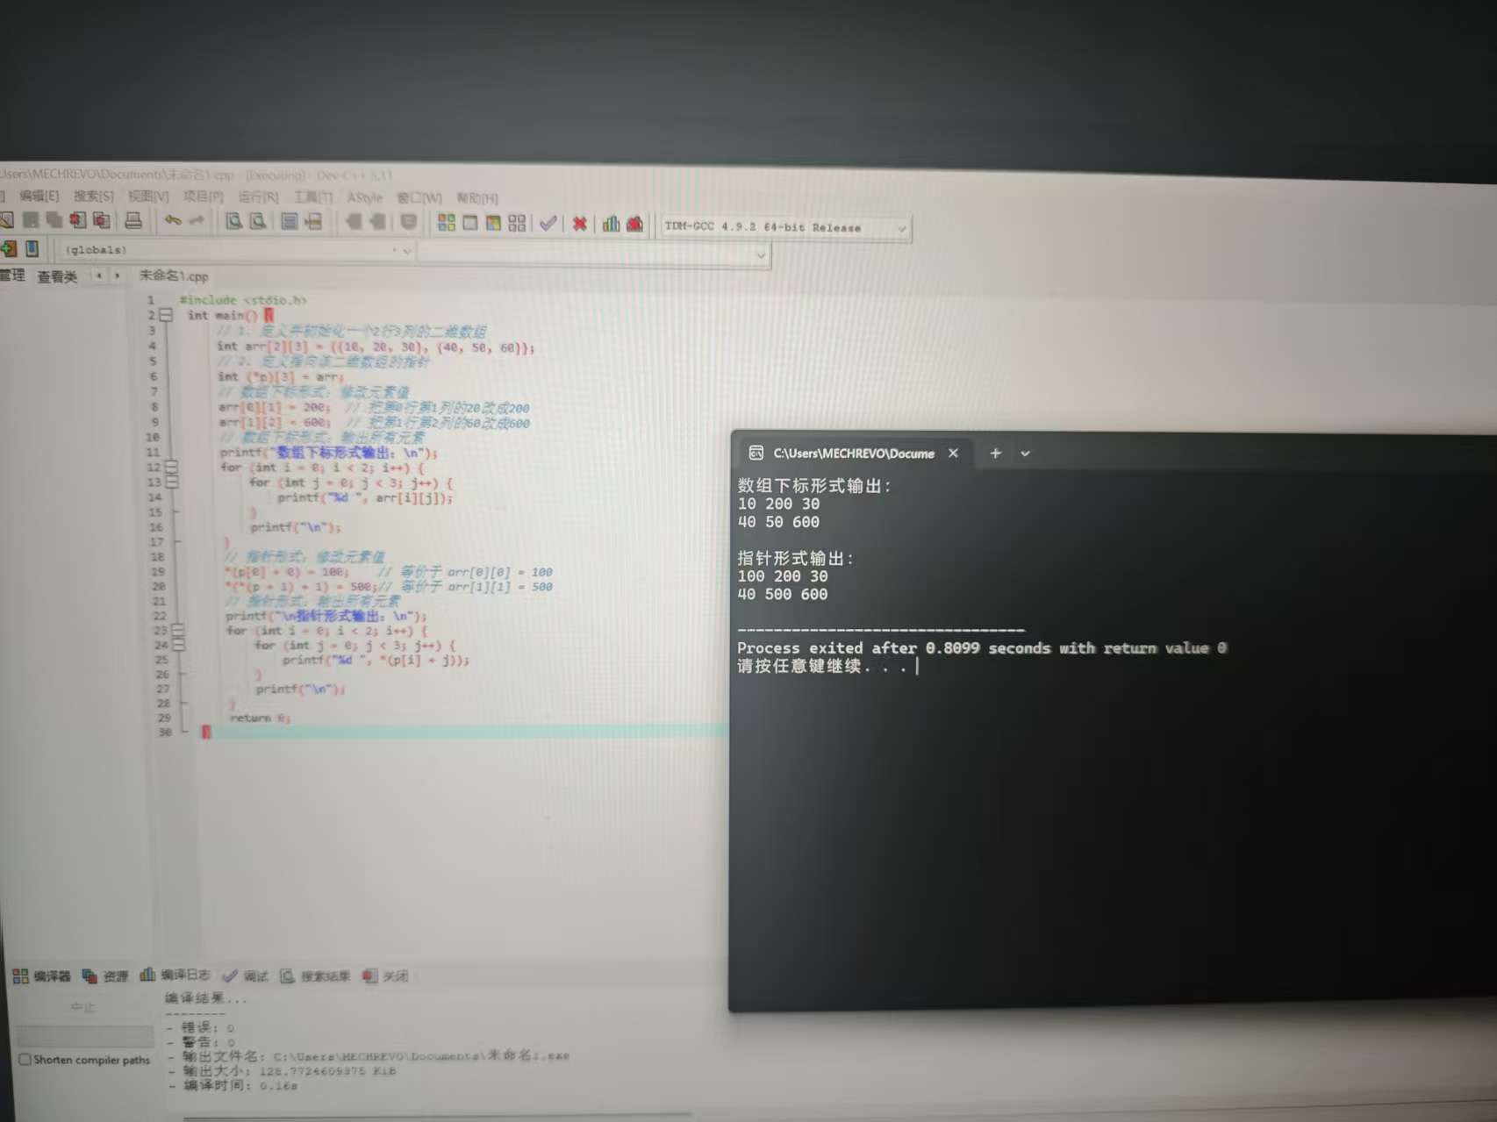Switch to the 调试 bottom tab
This screenshot has width=1497, height=1122.
[246, 975]
